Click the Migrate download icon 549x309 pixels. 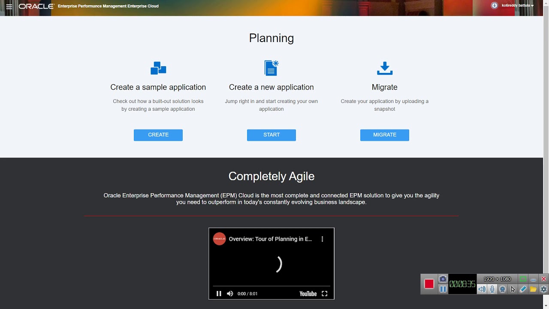[x=385, y=68]
